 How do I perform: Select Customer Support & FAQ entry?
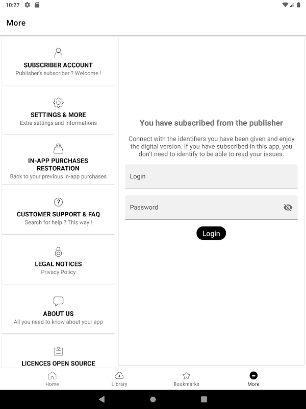[58, 214]
